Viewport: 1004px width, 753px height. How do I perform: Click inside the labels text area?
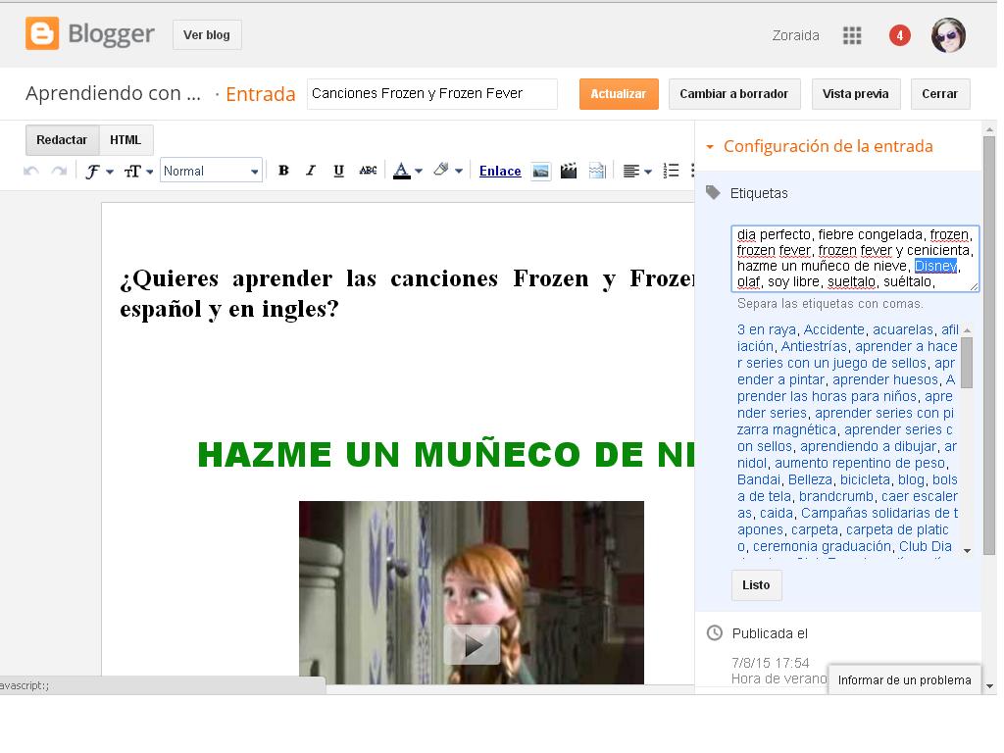(x=855, y=258)
